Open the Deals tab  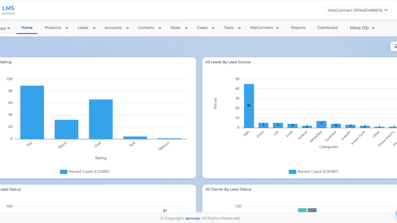point(175,28)
